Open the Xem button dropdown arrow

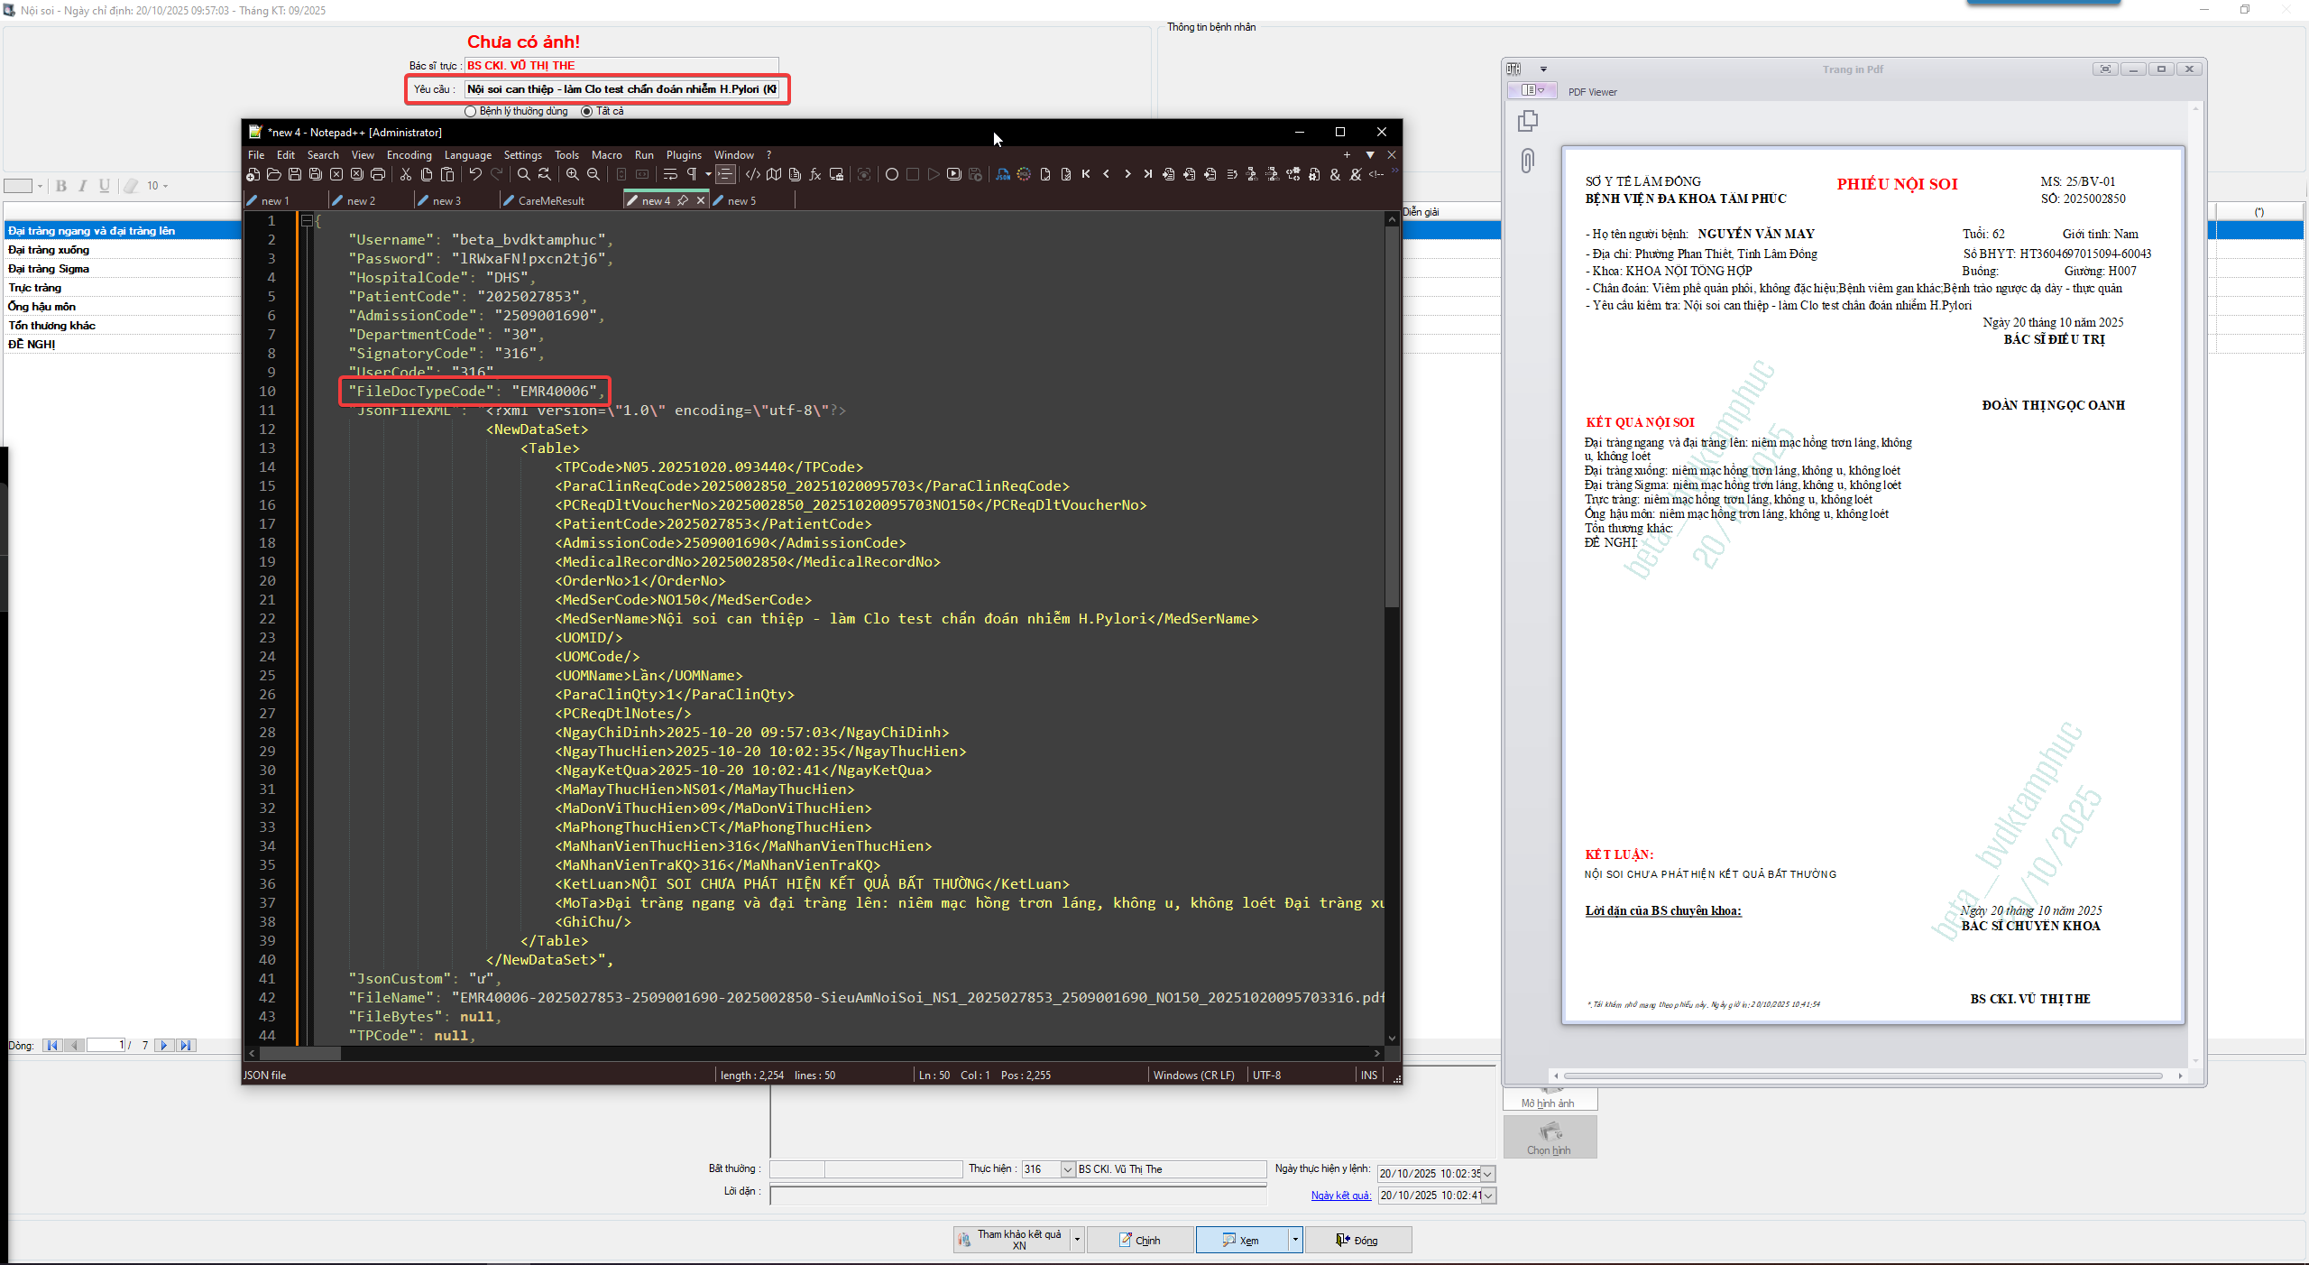tap(1294, 1240)
